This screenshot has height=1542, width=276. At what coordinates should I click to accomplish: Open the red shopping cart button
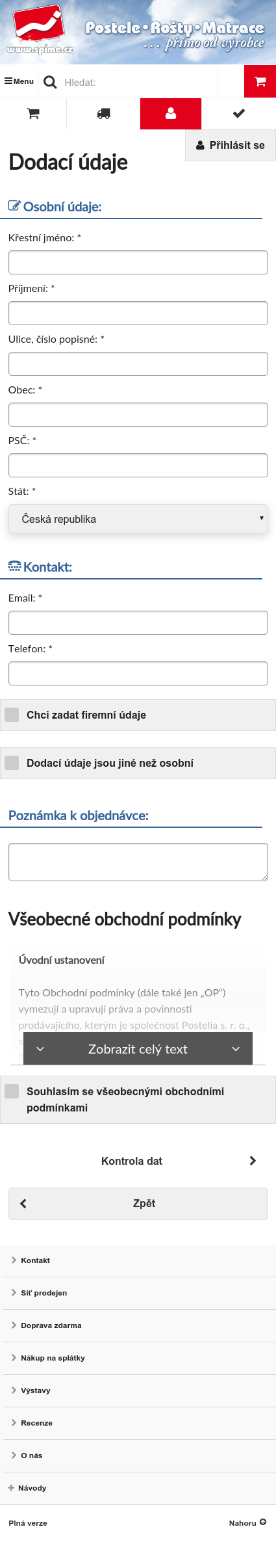(260, 81)
